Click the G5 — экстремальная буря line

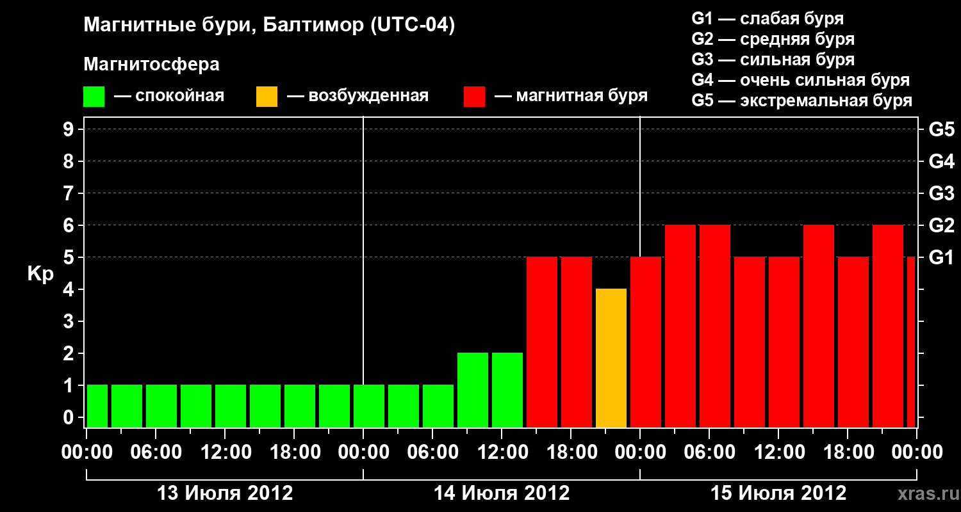801,100
